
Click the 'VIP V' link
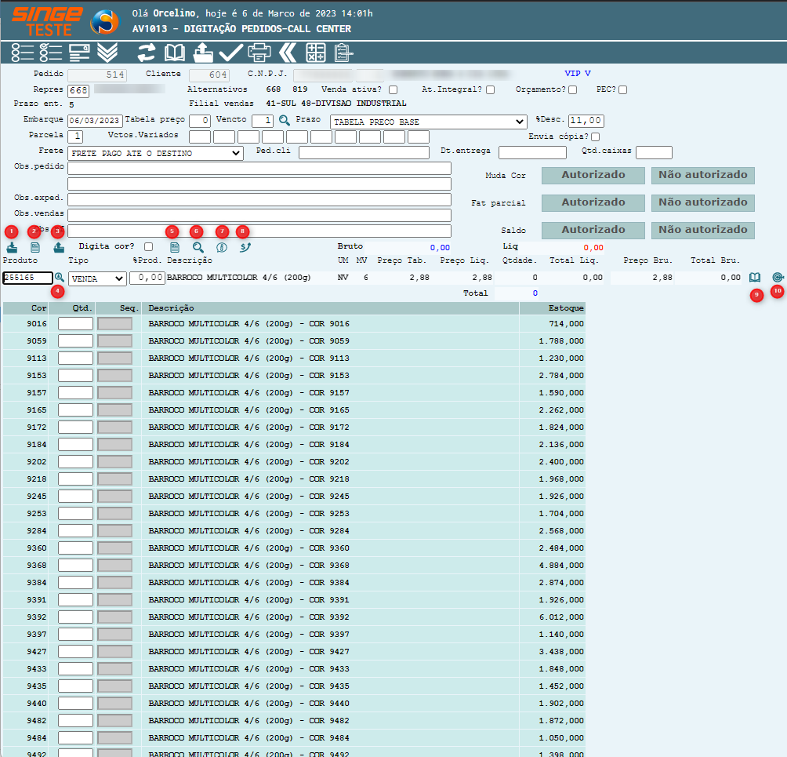click(577, 74)
